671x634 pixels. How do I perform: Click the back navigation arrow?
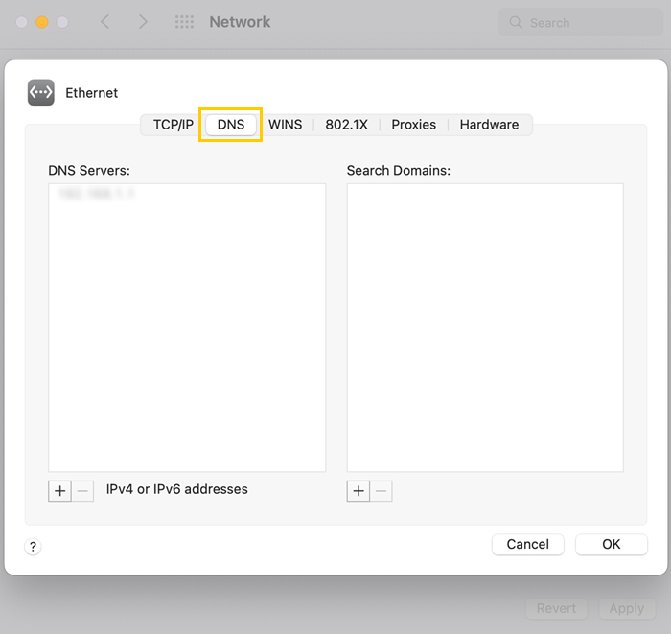pyautogui.click(x=105, y=22)
